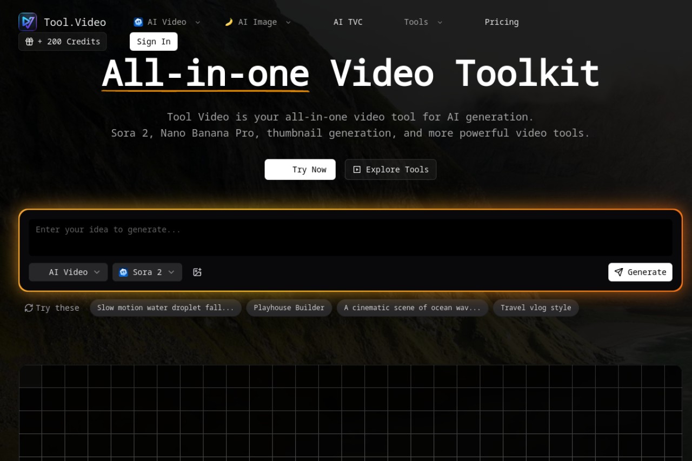Click the banana AI Image menu icon
Image resolution: width=692 pixels, height=461 pixels.
(x=229, y=22)
